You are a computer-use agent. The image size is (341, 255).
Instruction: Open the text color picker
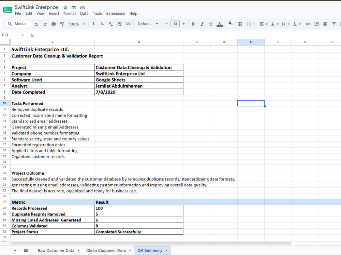220,24
